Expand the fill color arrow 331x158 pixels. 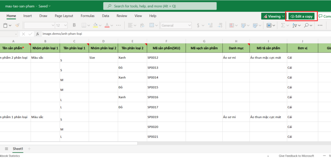(100, 25)
